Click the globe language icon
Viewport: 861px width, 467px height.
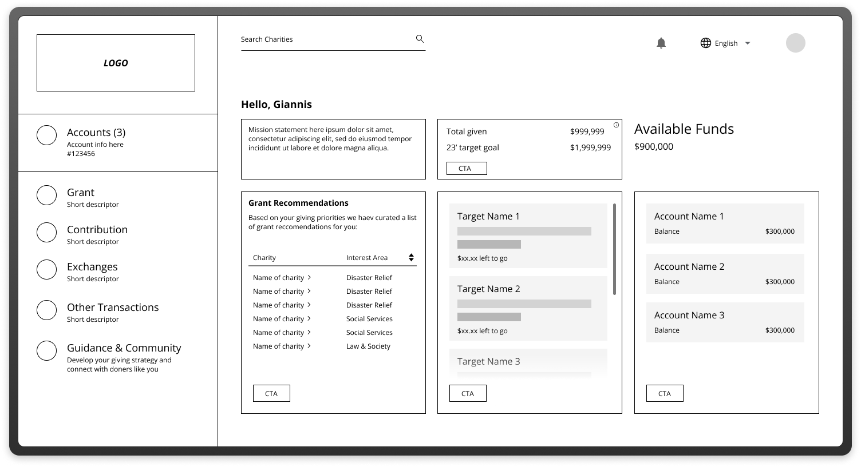pyautogui.click(x=705, y=42)
